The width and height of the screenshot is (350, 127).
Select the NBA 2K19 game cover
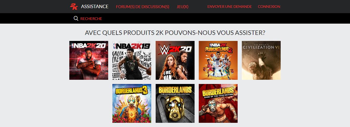[x=132, y=60]
